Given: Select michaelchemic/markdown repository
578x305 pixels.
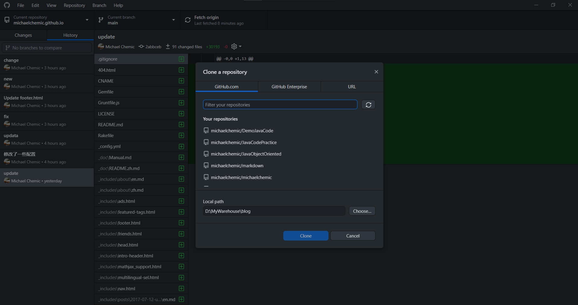Looking at the screenshot, I should (289, 165).
